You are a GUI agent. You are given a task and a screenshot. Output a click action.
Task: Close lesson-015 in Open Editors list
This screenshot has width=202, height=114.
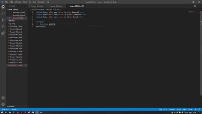9,18
